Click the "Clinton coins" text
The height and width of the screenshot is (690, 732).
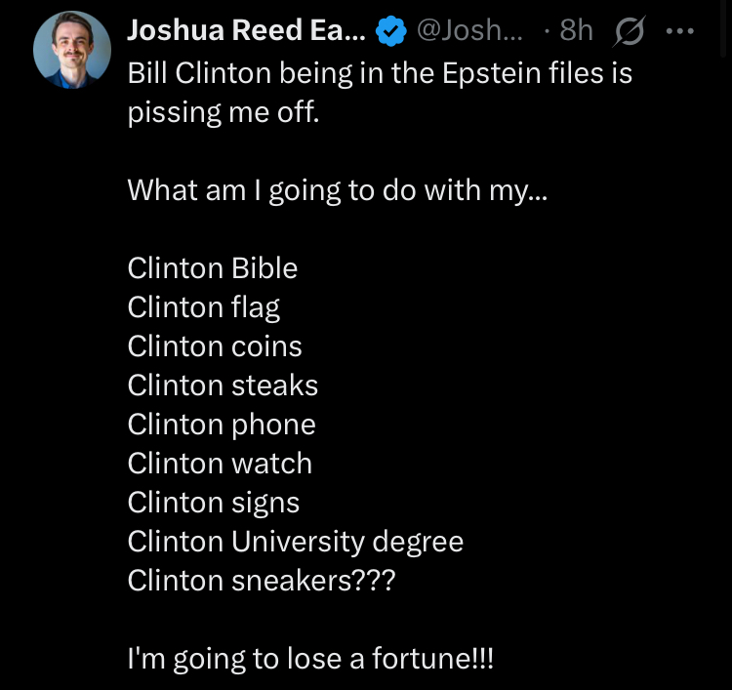click(x=215, y=346)
